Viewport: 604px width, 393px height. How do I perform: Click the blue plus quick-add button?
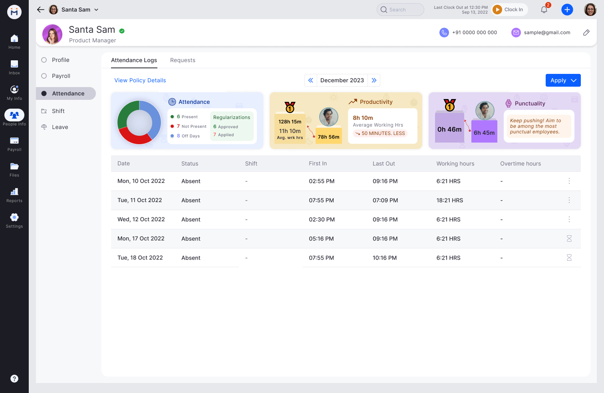[567, 9]
